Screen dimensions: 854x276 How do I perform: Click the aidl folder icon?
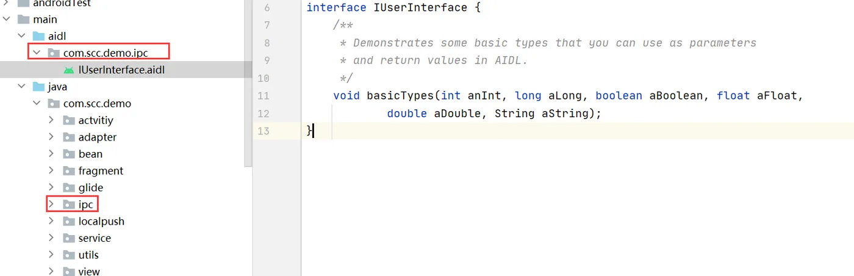coord(38,37)
